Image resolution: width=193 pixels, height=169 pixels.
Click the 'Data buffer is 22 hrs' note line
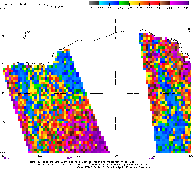pyautogui.click(x=94, y=165)
